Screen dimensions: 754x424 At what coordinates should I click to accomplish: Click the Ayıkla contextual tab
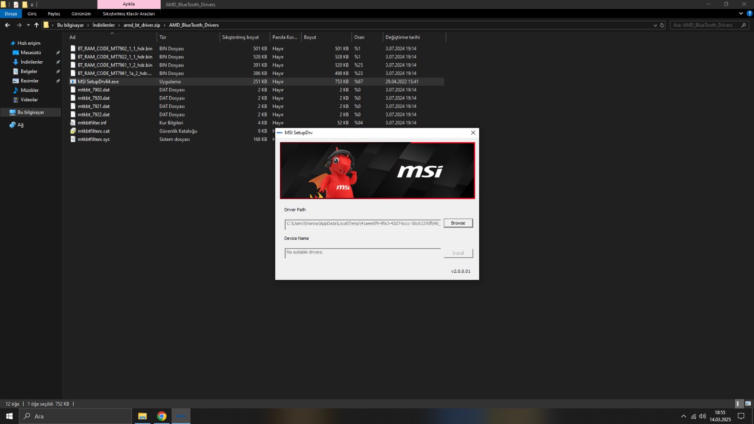point(129,4)
